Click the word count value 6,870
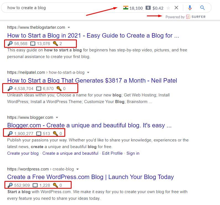This screenshot has height=205, width=220. (x=48, y=89)
